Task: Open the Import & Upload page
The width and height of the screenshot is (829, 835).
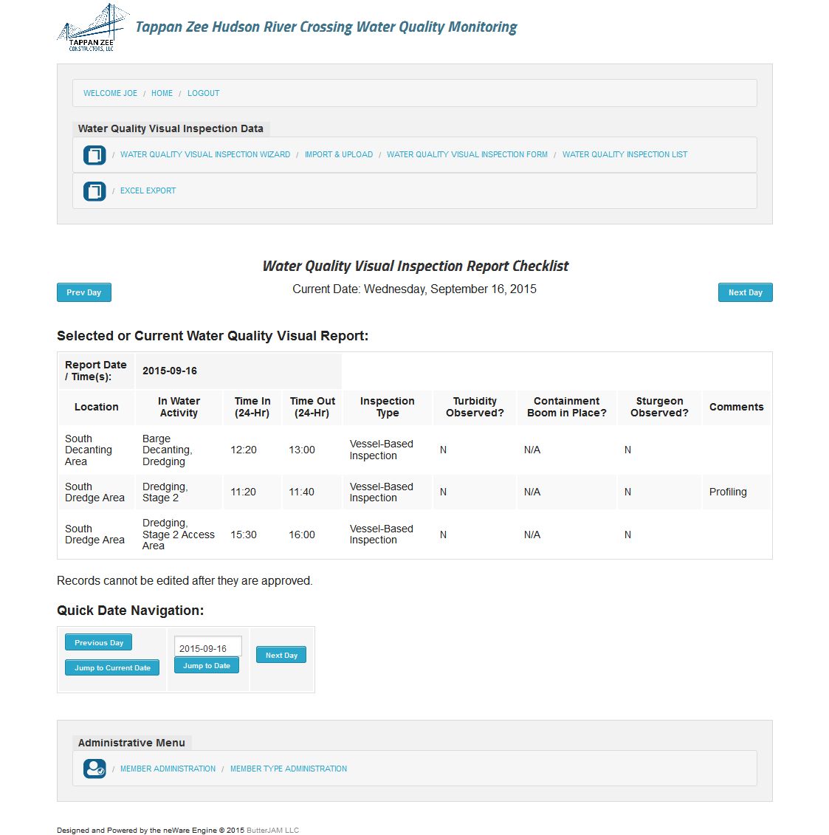Action: pos(338,155)
